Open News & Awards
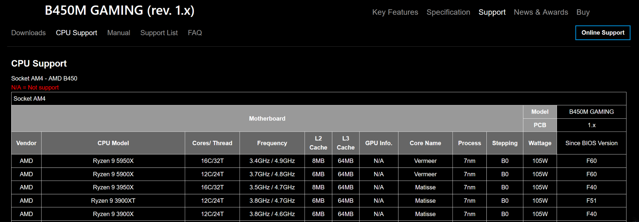Image resolution: width=639 pixels, height=222 pixels. click(x=541, y=12)
